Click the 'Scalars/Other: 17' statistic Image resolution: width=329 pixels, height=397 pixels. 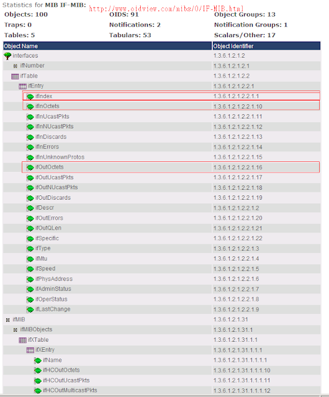point(245,35)
